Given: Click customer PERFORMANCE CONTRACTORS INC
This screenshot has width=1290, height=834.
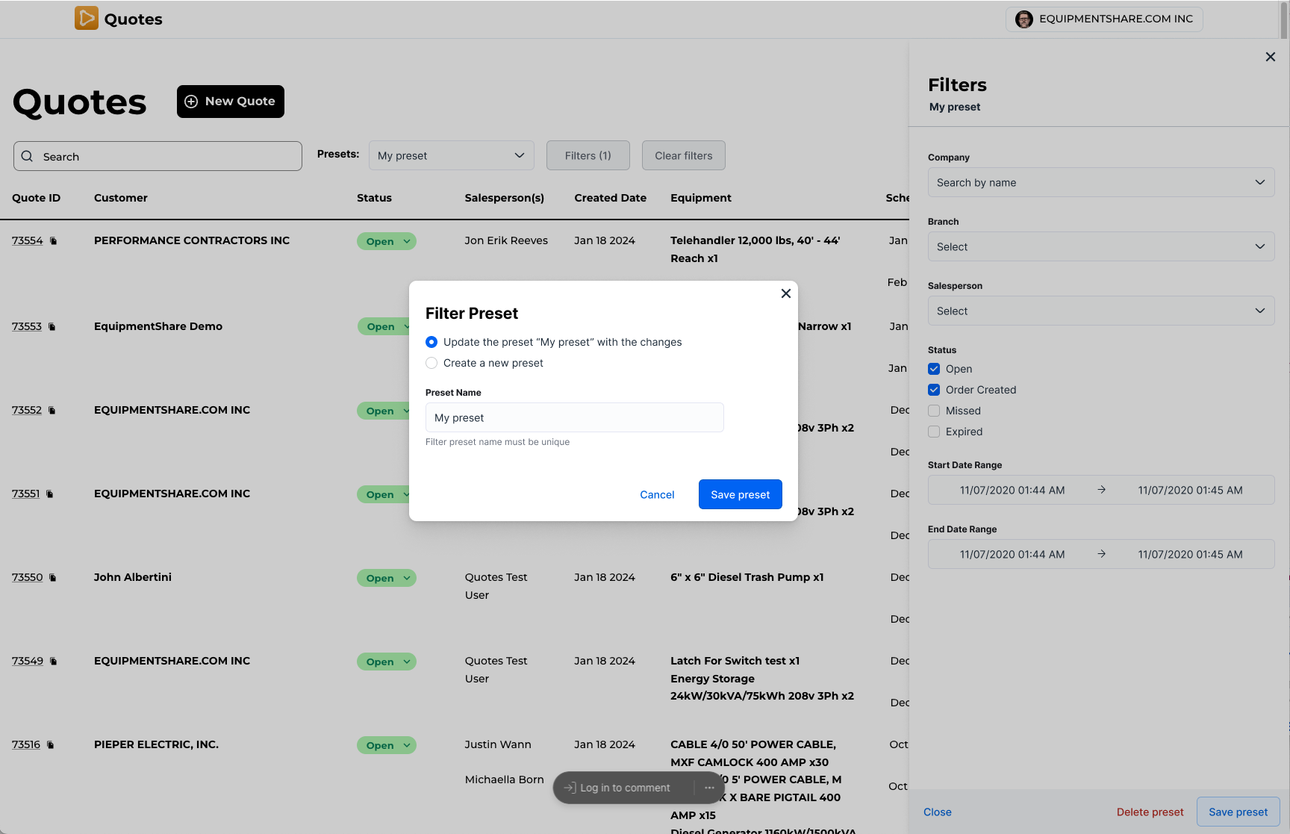Looking at the screenshot, I should point(192,240).
